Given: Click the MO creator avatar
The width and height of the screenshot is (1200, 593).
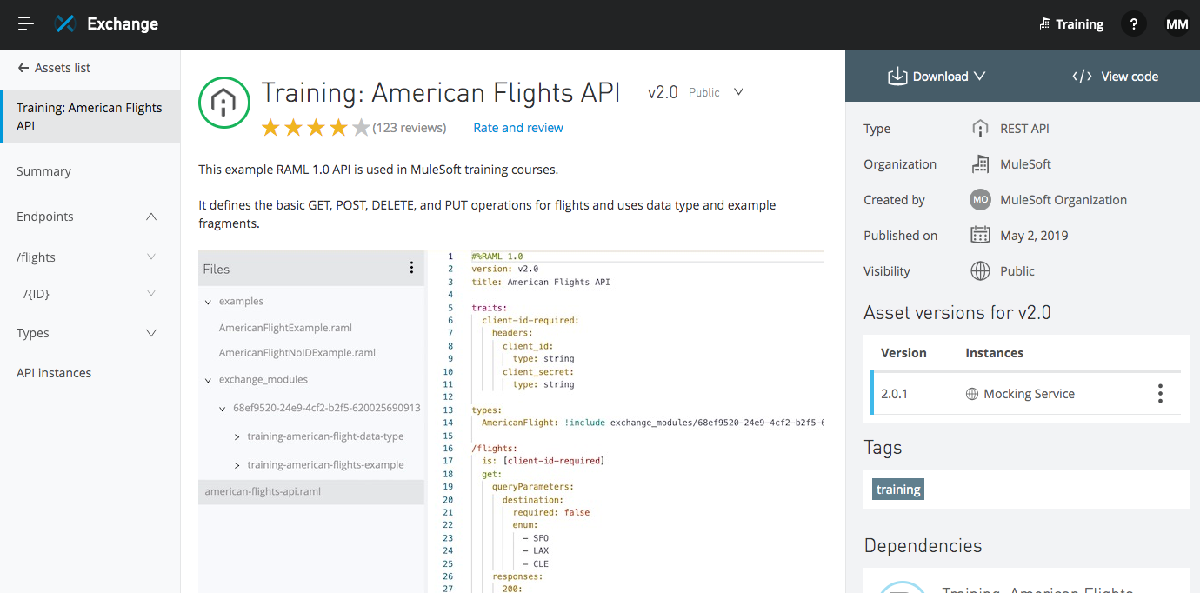Looking at the screenshot, I should pos(980,199).
